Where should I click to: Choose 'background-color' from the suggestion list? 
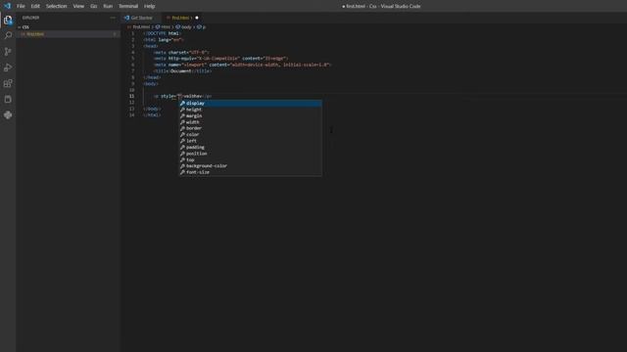251,166
